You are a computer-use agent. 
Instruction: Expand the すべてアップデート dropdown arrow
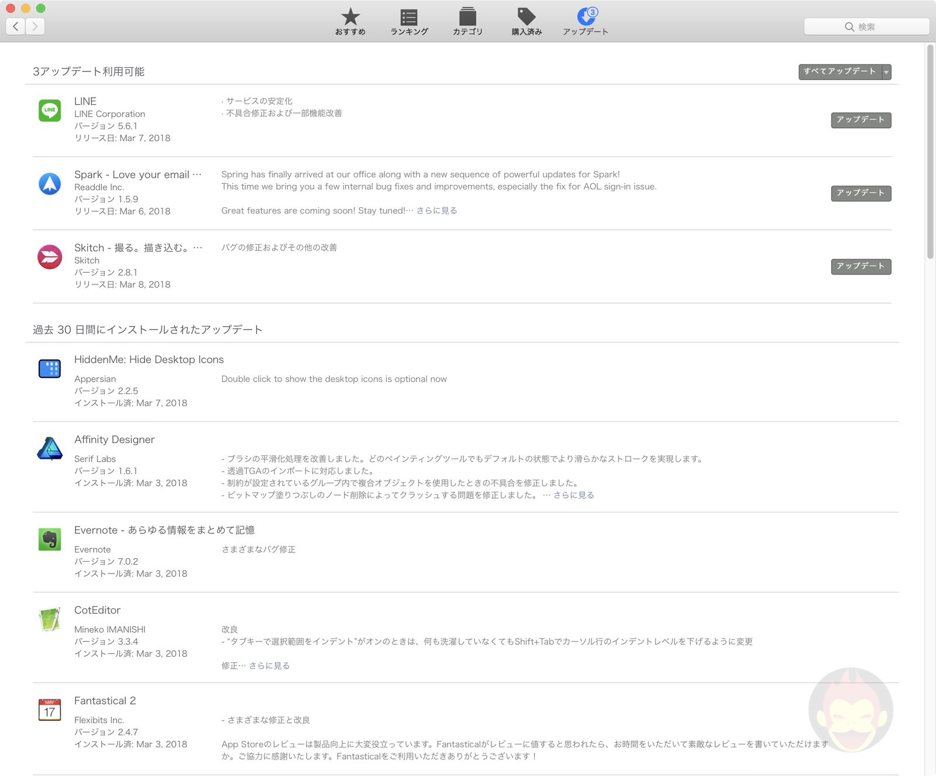886,72
